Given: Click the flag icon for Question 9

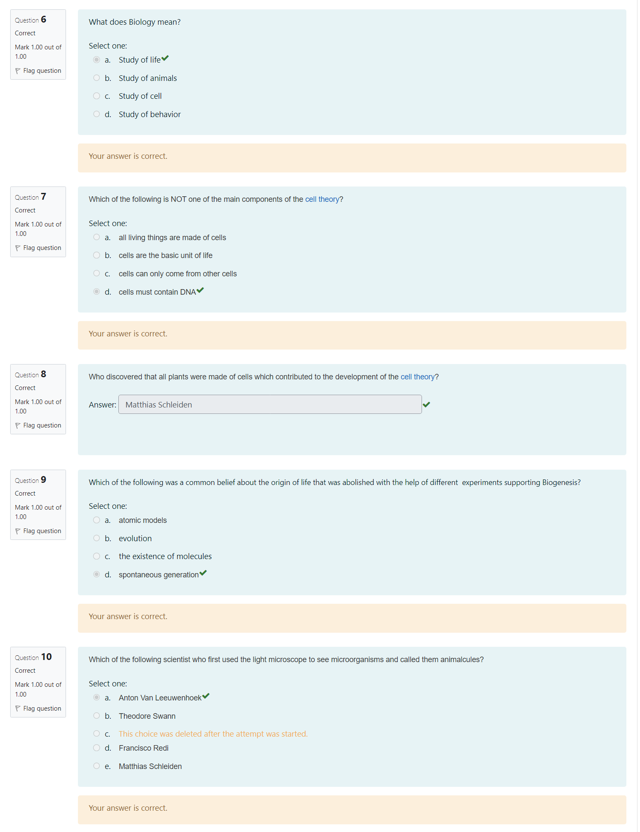Looking at the screenshot, I should click(x=18, y=531).
